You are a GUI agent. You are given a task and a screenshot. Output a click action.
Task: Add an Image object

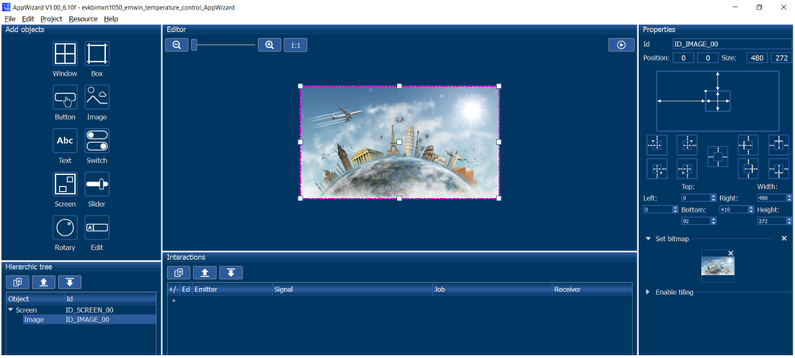pos(97,97)
